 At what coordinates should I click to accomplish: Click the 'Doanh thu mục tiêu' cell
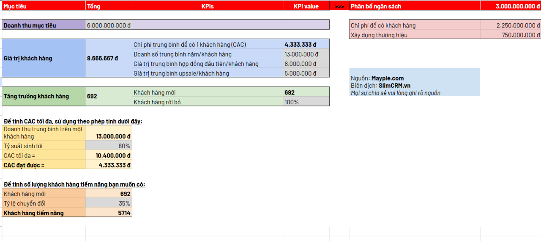coord(44,25)
